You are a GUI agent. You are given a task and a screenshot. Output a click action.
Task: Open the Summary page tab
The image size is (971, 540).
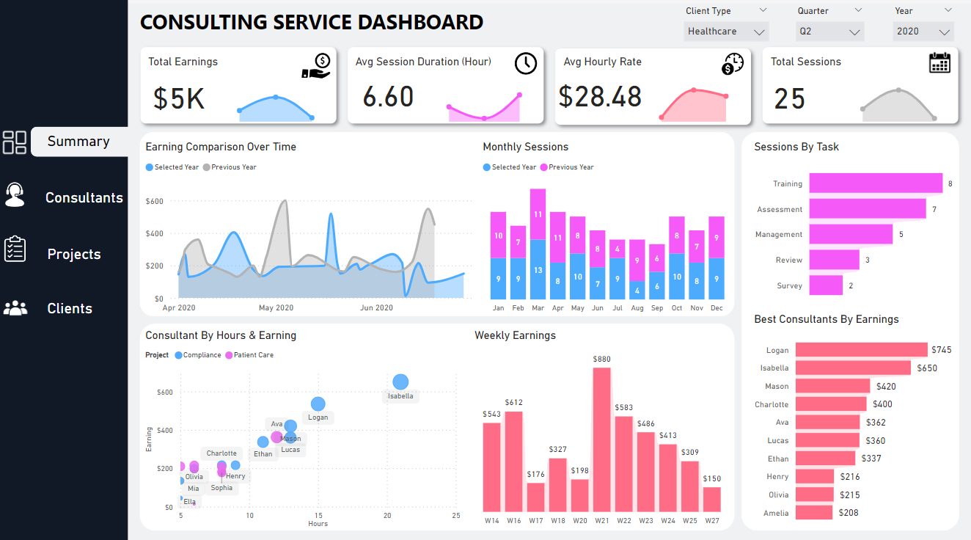click(78, 142)
